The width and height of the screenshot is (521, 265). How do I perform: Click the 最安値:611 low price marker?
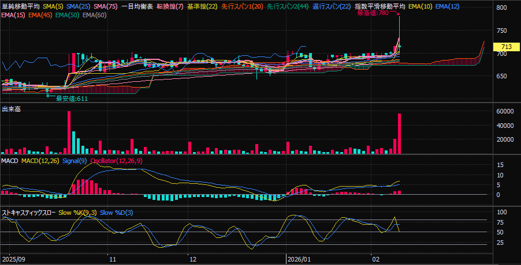(x=71, y=99)
